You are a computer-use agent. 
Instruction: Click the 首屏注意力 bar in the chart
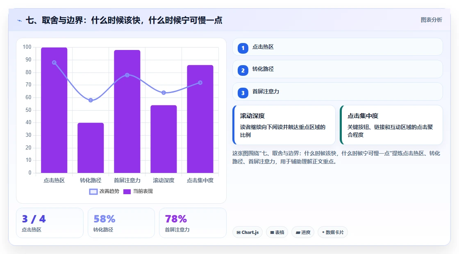pos(127,111)
